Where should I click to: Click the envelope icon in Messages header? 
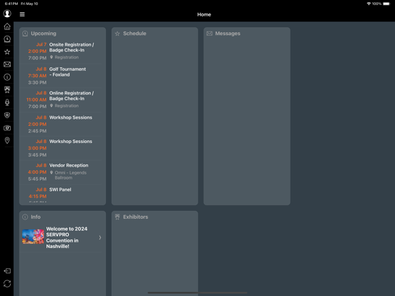(210, 34)
